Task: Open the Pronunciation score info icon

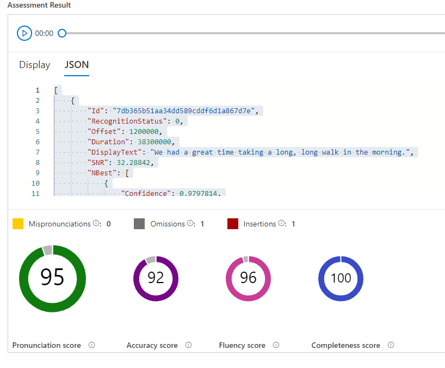Action: pyautogui.click(x=92, y=345)
